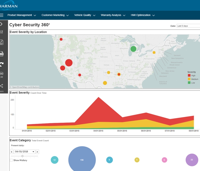This screenshot has height=171, width=200.
Task: Click the refresh arrow icon in sidebar
Action: 2,64
